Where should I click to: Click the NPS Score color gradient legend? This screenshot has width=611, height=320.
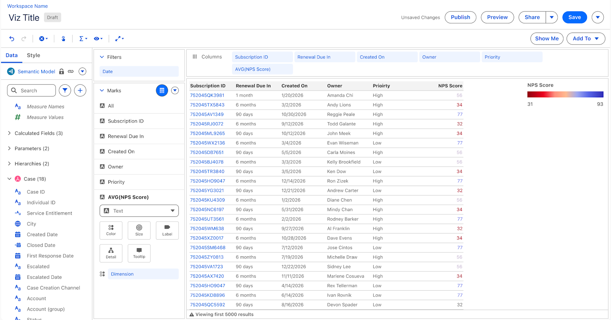565,94
